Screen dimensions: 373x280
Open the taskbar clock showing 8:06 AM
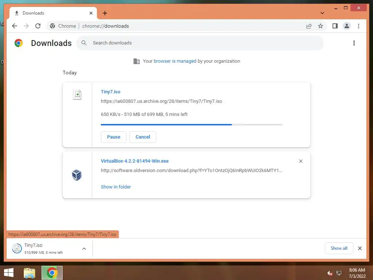coord(357,273)
